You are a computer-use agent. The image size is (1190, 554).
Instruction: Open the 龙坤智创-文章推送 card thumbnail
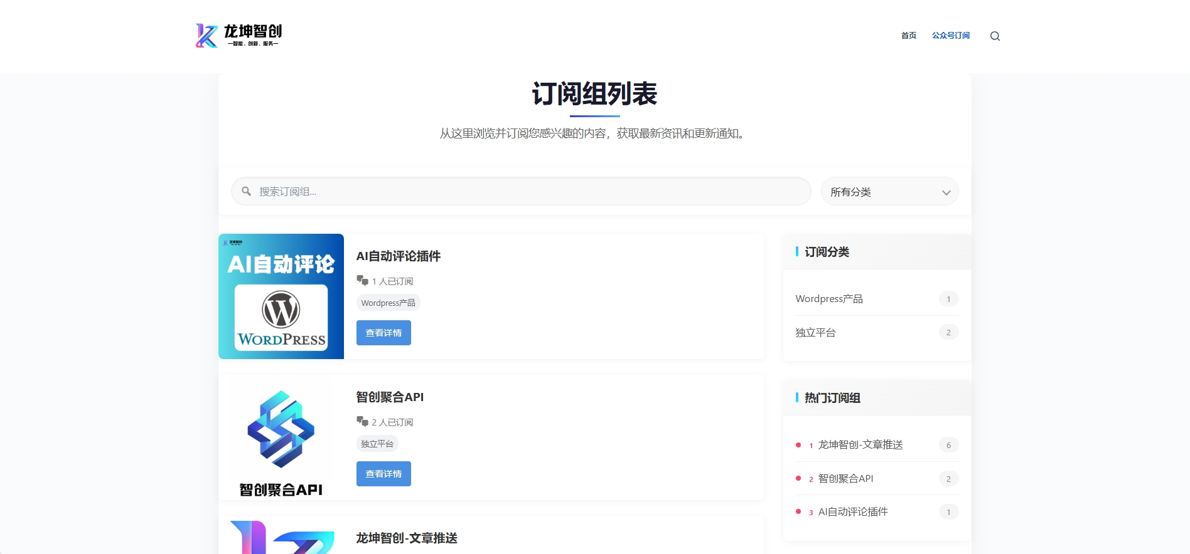click(x=281, y=535)
